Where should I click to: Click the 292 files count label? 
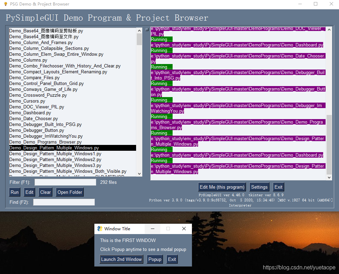coord(108,182)
